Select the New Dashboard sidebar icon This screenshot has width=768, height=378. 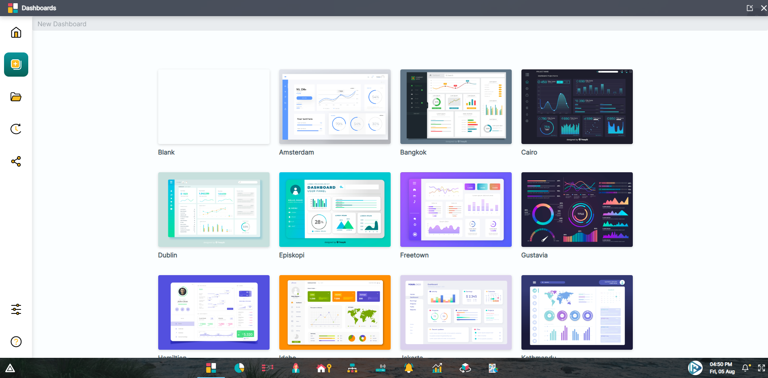click(16, 65)
